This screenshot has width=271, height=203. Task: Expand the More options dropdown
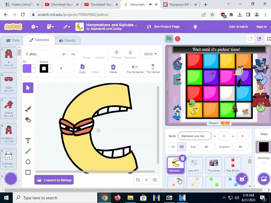coord(150,54)
